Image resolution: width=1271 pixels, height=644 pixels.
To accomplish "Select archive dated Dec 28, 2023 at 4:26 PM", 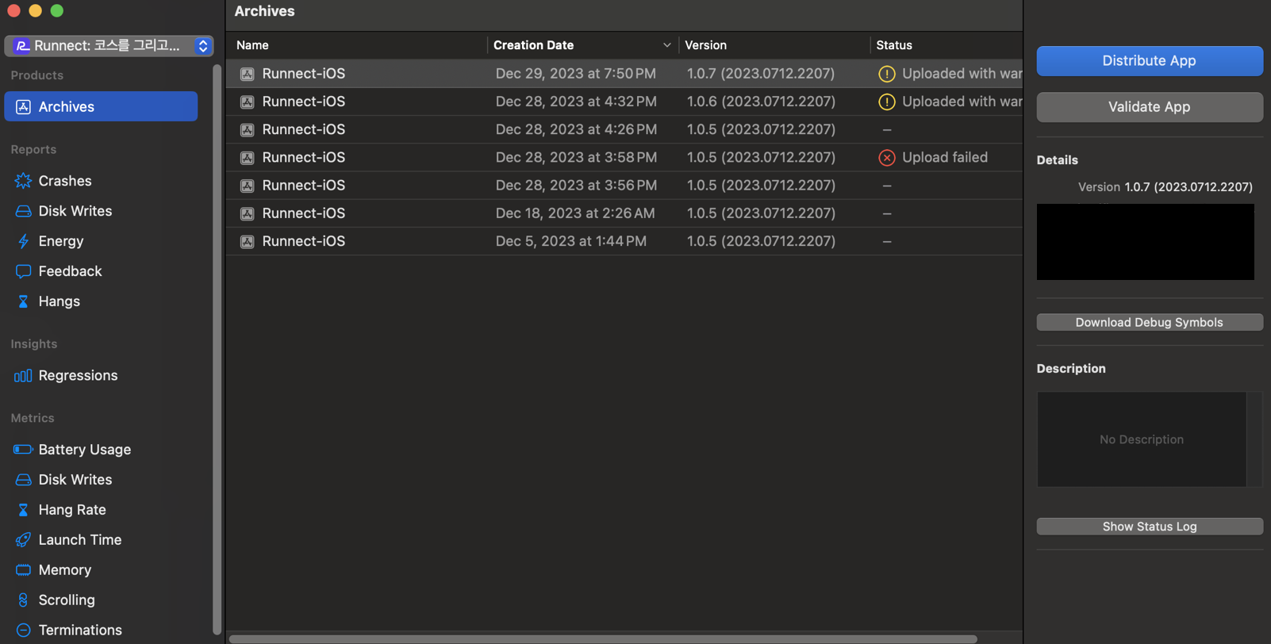I will (624, 129).
